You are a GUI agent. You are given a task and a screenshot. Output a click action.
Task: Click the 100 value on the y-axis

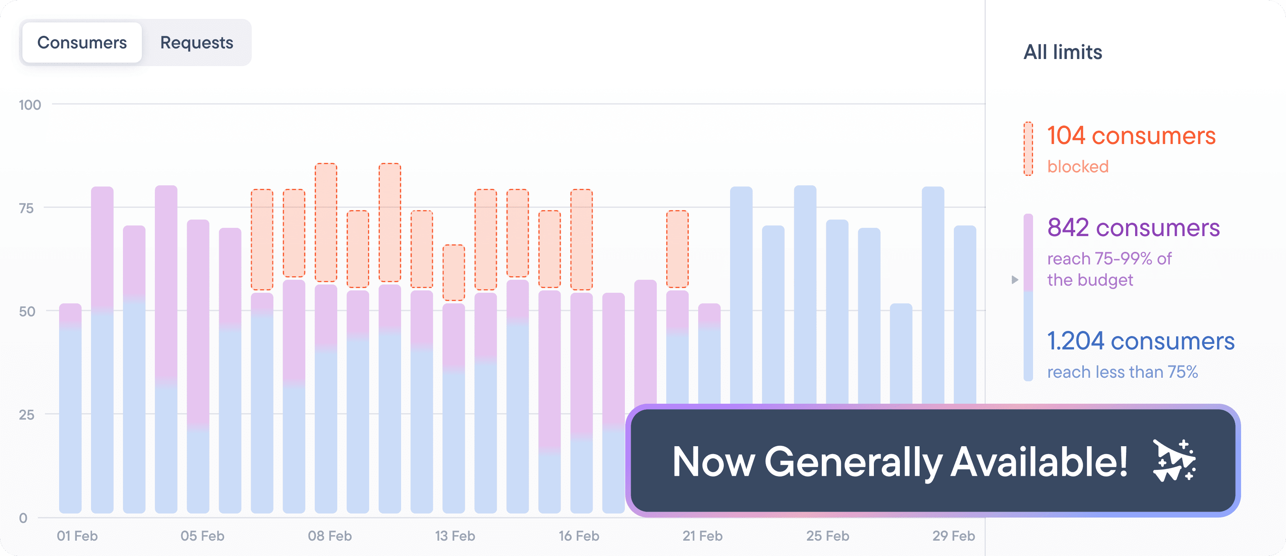pyautogui.click(x=30, y=105)
